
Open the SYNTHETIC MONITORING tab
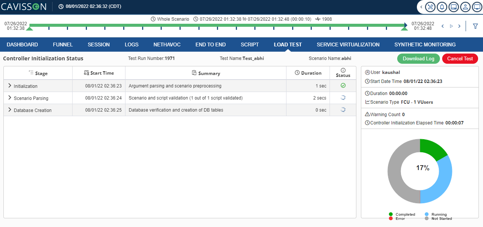(x=425, y=44)
